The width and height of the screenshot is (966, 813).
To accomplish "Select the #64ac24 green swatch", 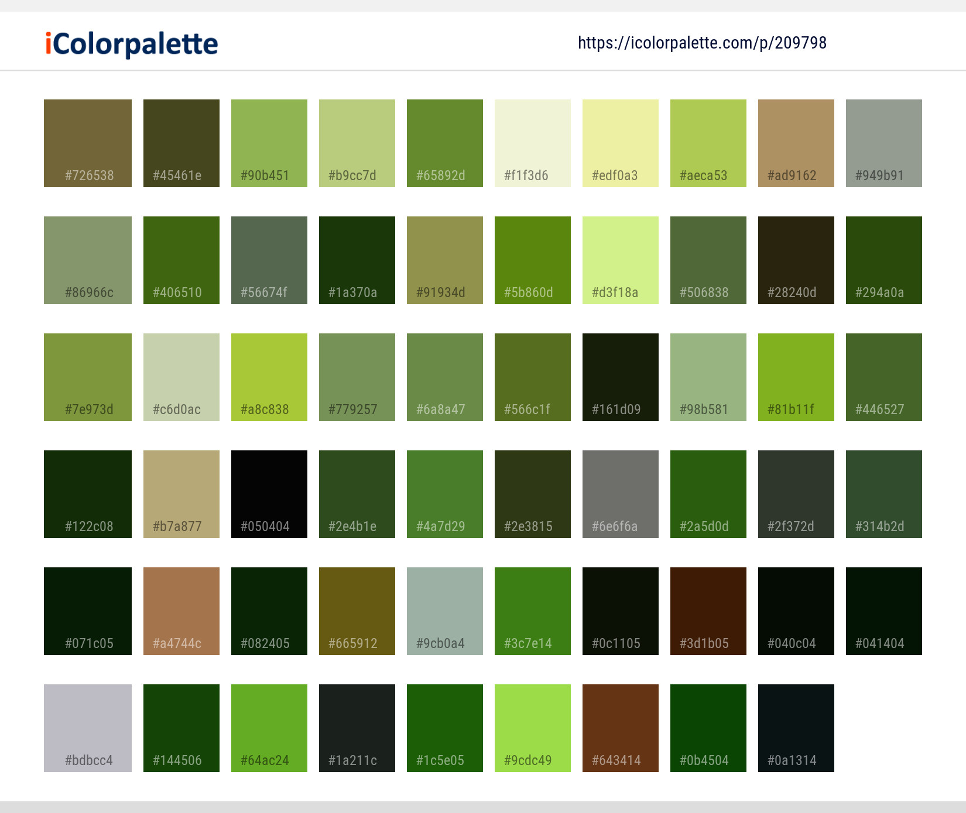I will [x=269, y=728].
